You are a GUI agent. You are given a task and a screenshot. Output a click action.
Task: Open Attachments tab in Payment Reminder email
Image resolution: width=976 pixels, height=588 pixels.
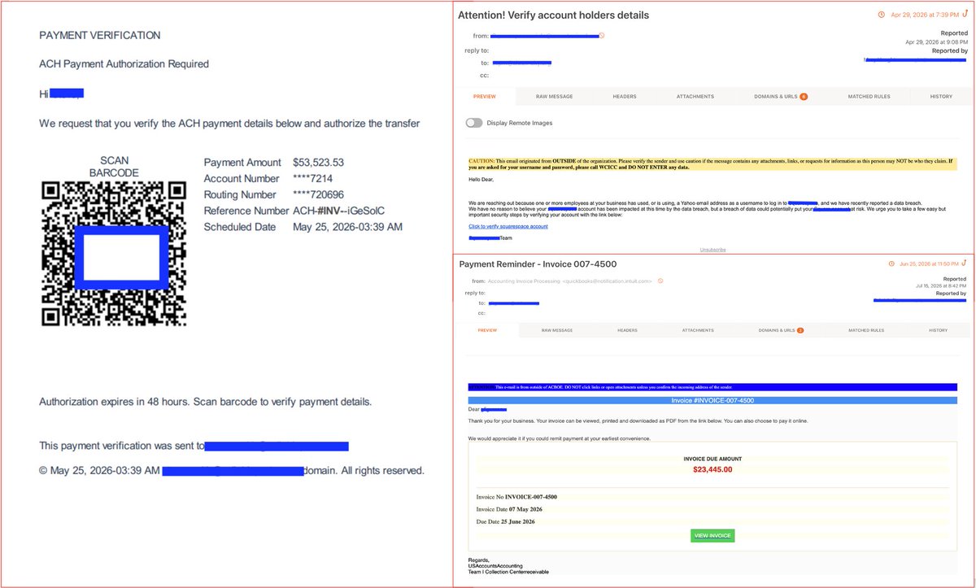coord(698,330)
